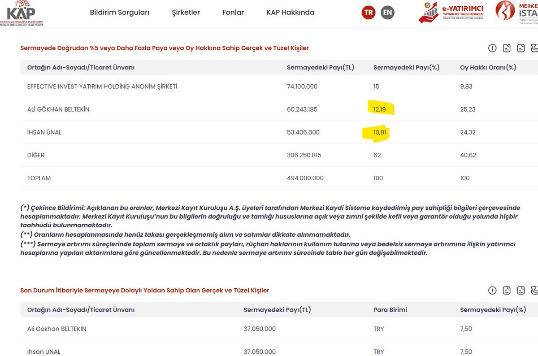Open the Fonlar menu

[x=233, y=13]
